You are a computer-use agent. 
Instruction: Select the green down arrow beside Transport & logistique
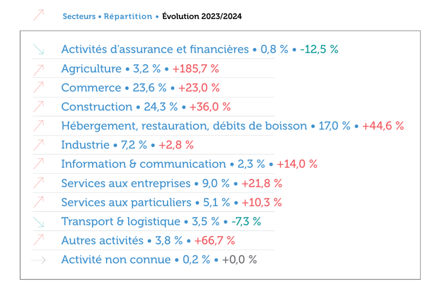(x=39, y=221)
